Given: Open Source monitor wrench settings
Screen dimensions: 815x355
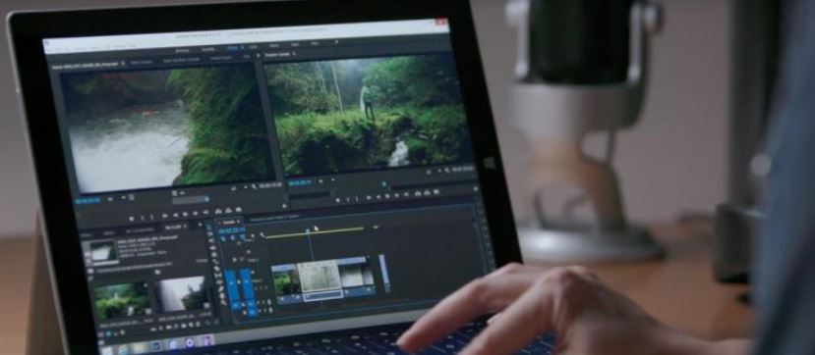Looking at the screenshot, I should tap(255, 186).
